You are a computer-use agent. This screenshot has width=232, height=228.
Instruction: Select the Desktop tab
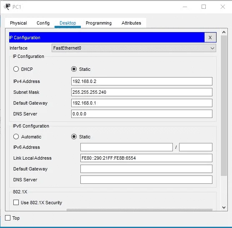coord(67,23)
